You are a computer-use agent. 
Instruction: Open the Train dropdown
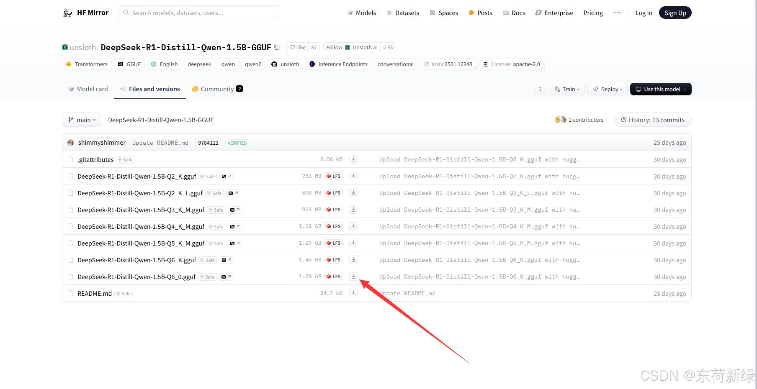[567, 89]
